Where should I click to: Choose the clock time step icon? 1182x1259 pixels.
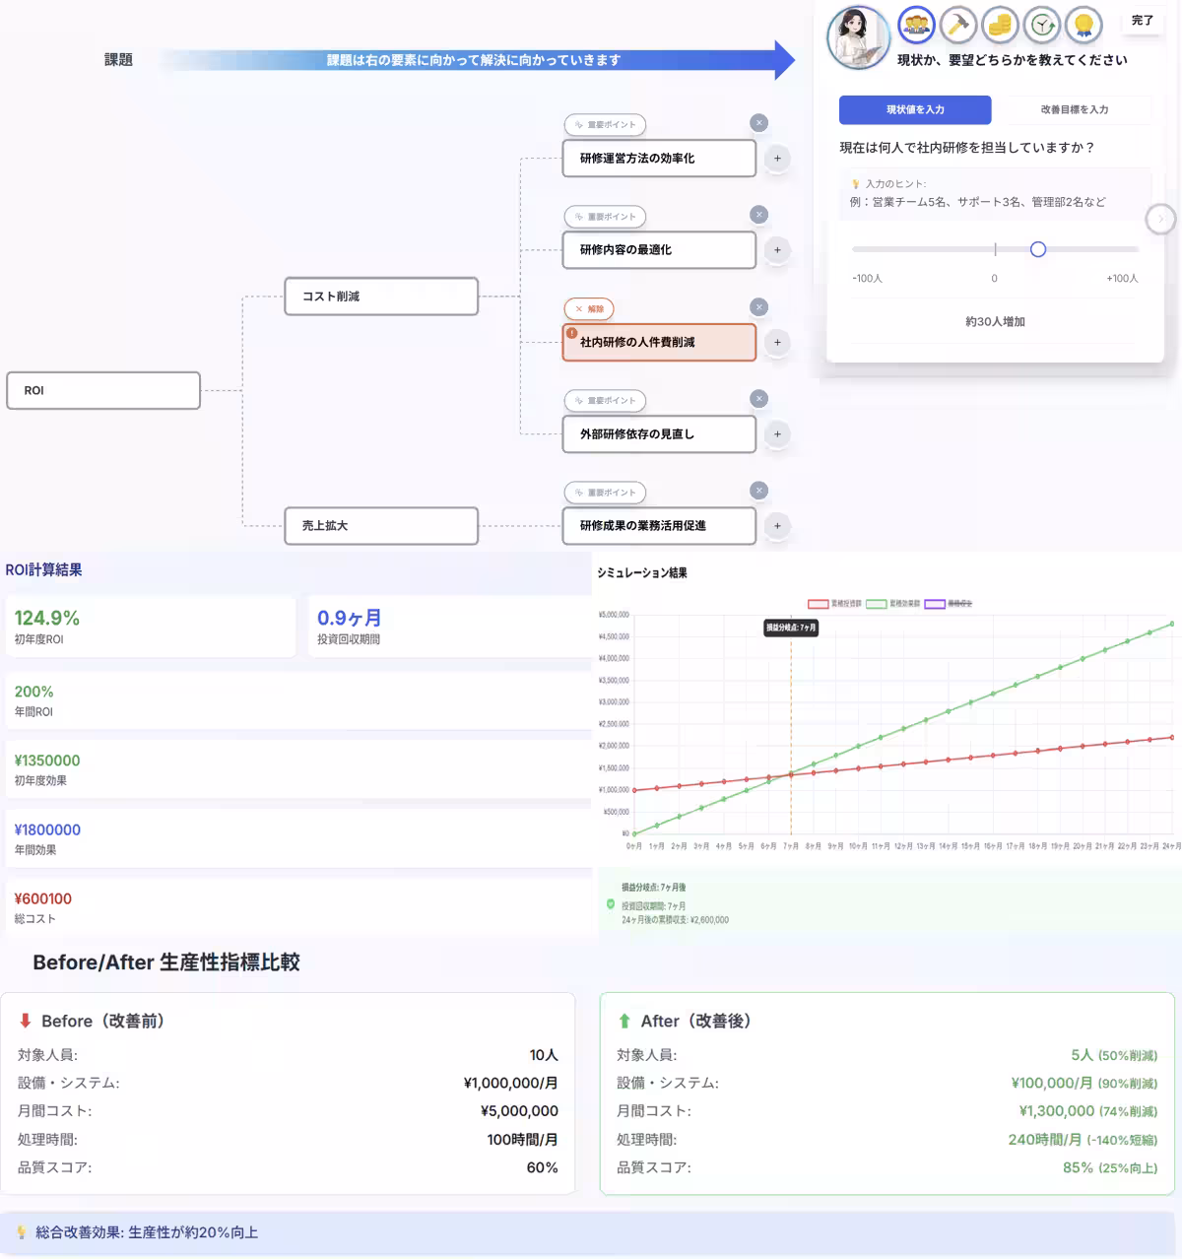pyautogui.click(x=1042, y=26)
